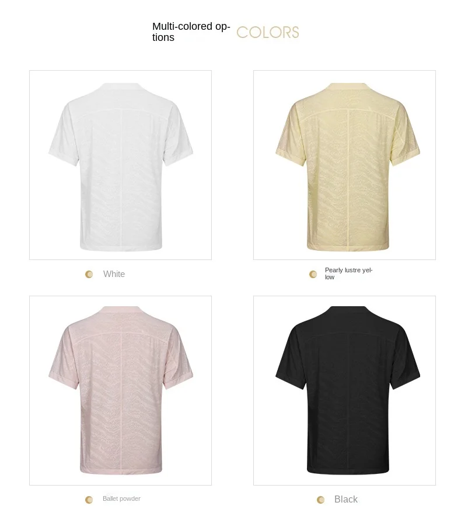Screen dimensions: 461x530
Task: Click the Black color label
Action: coord(345,499)
